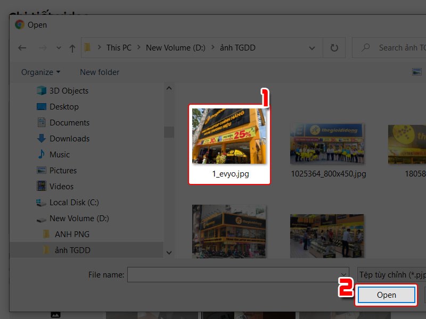Click the ảnh TGDD folder icon in tree
Image resolution: width=426 pixels, height=319 pixels.
tap(46, 250)
